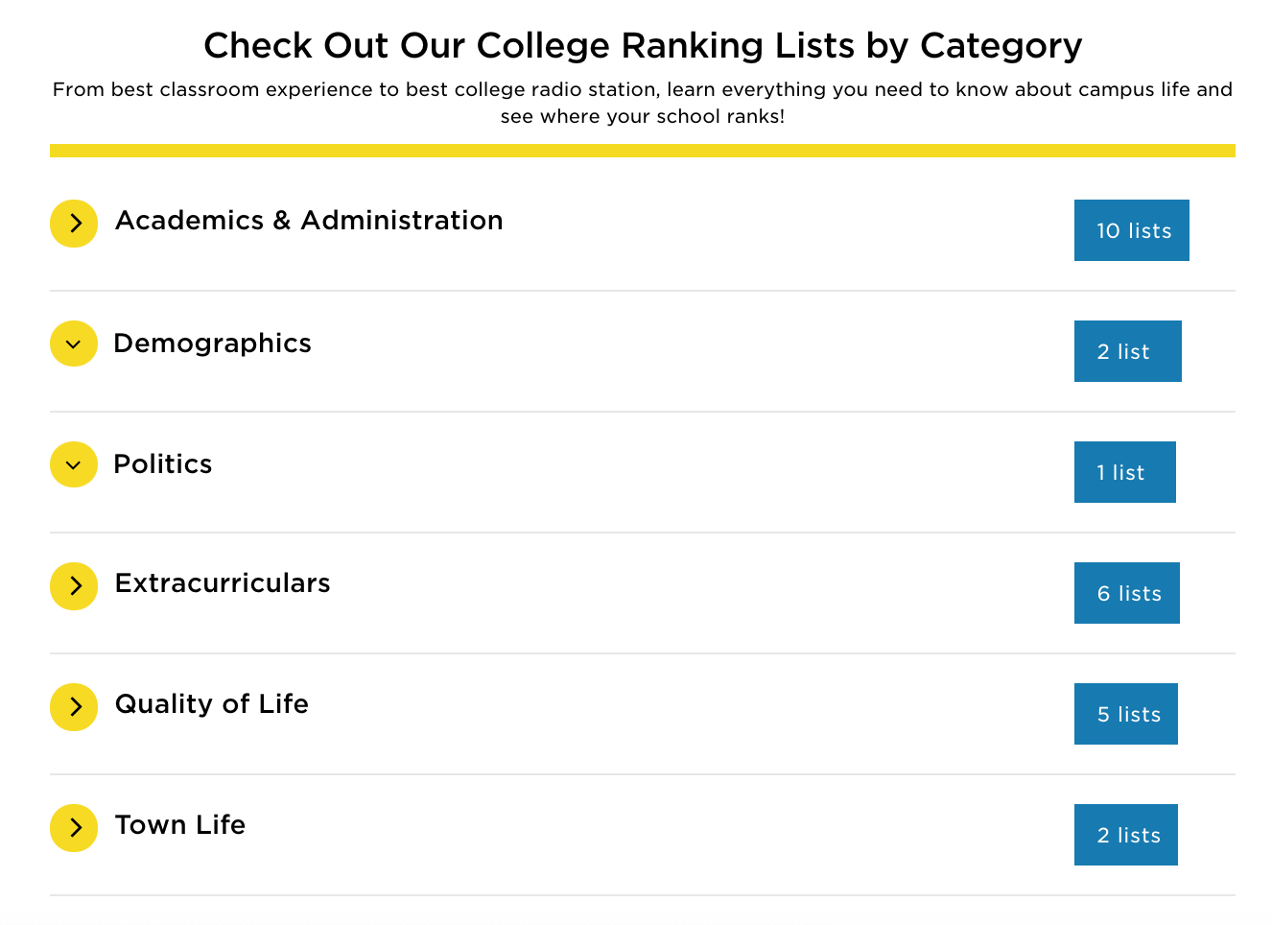Click the introductory paragraph about campus life
This screenshot has height=925, width=1272.
[x=643, y=103]
